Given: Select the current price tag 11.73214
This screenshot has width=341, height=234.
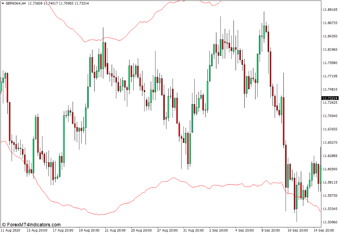Looking at the screenshot, I should 330,99.
